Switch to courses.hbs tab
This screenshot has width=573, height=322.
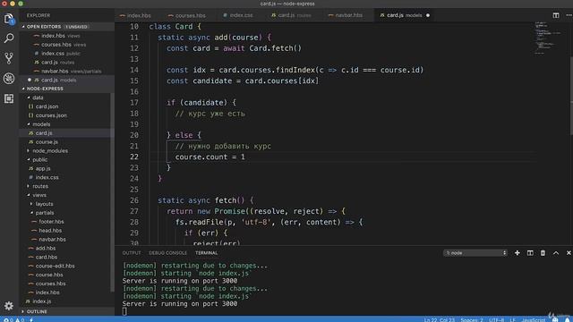click(187, 15)
